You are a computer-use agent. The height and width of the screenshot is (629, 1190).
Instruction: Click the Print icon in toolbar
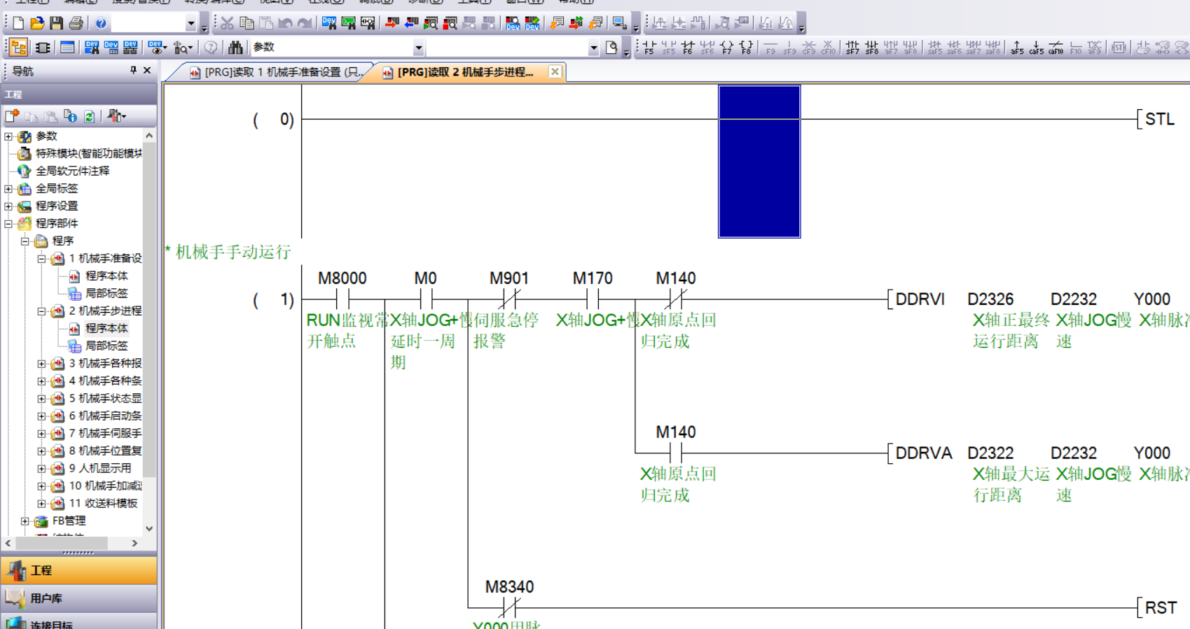coord(76,23)
